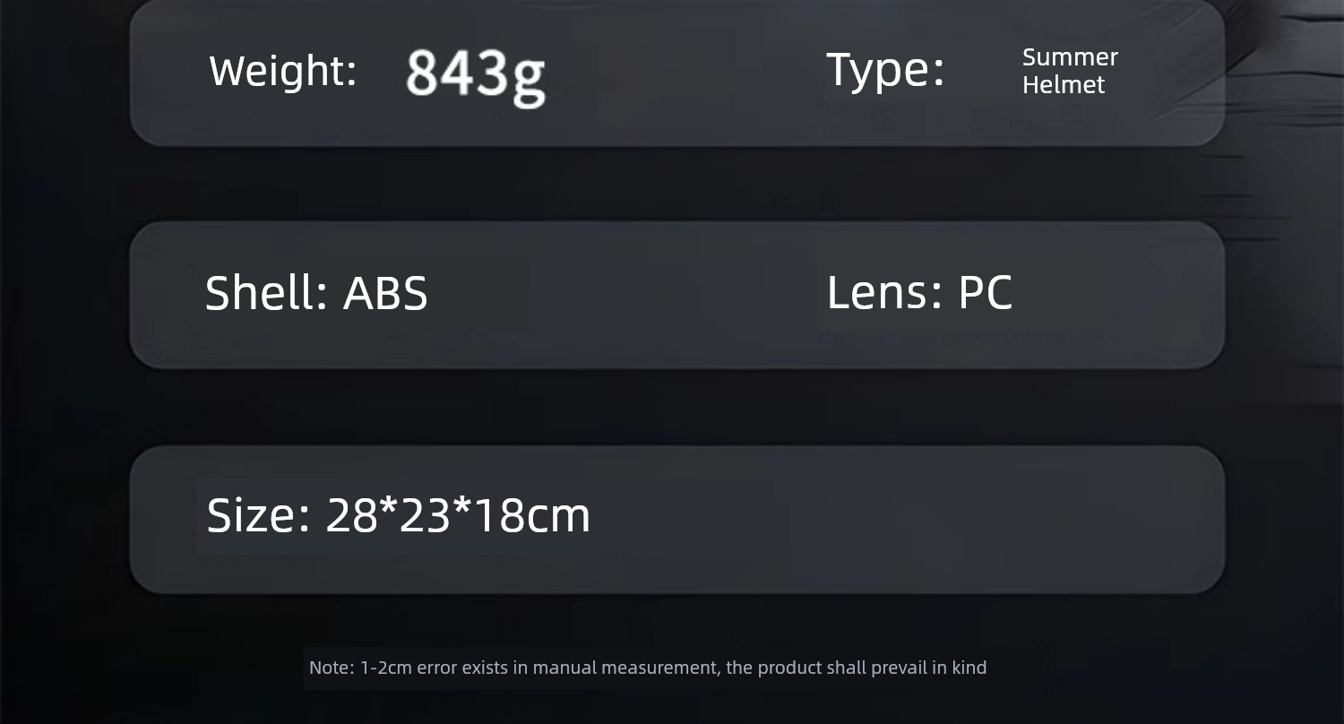Image resolution: width=1344 pixels, height=724 pixels.
Task: Click the word "Note:" in the footnote
Action: click(332, 668)
